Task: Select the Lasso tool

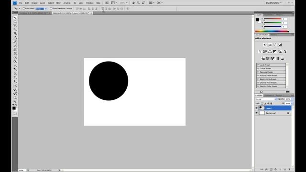Action: pos(15,25)
